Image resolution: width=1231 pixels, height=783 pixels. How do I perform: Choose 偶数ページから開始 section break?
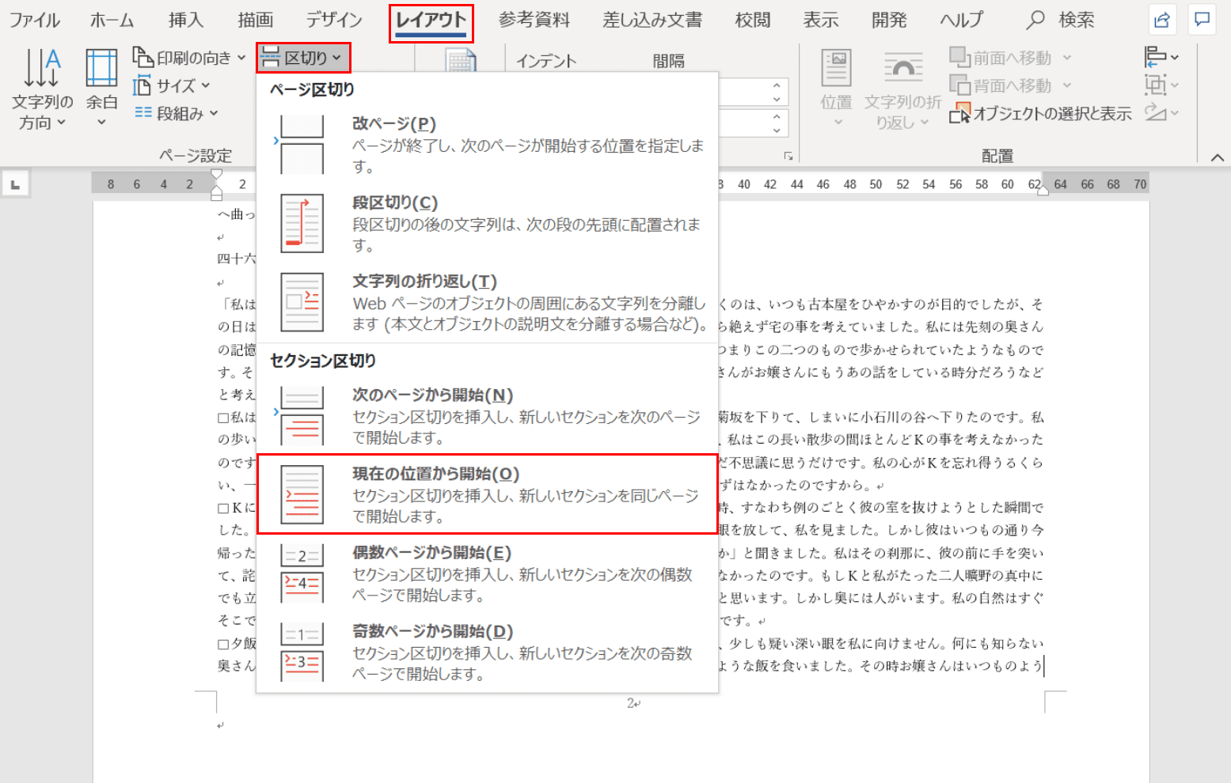coord(487,573)
